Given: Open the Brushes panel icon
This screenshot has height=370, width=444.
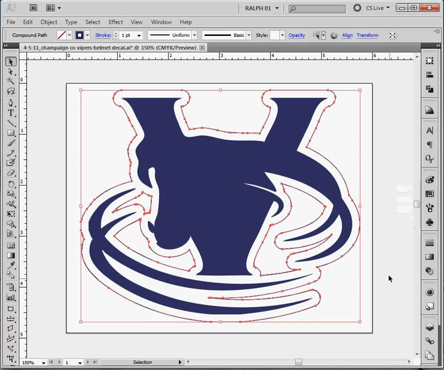Looking at the screenshot, I should point(430,208).
